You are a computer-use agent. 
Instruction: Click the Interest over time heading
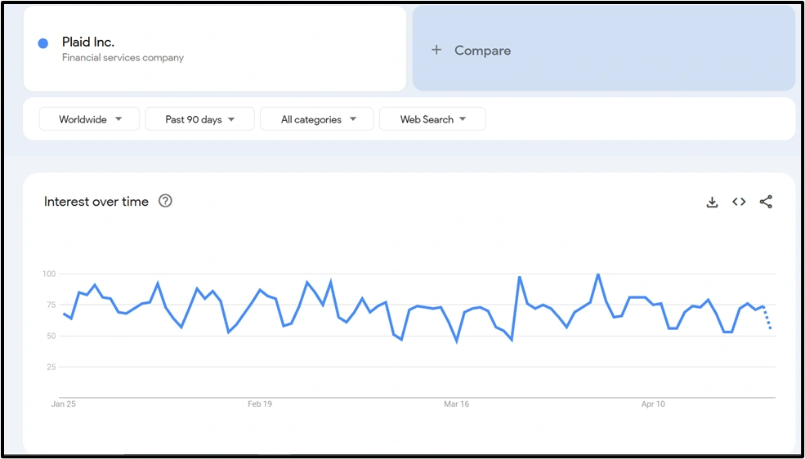[x=96, y=202]
